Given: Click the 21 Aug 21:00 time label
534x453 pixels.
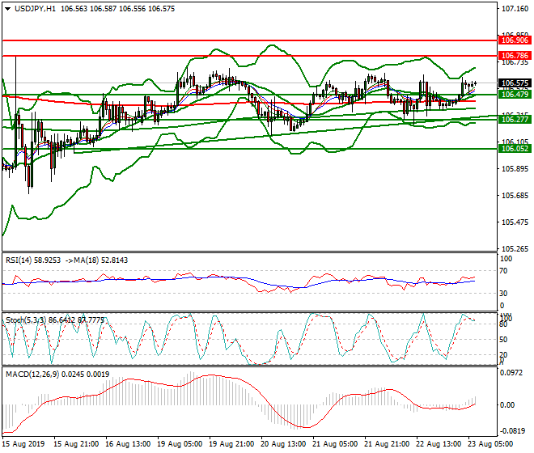Looking at the screenshot, I should point(387,444).
